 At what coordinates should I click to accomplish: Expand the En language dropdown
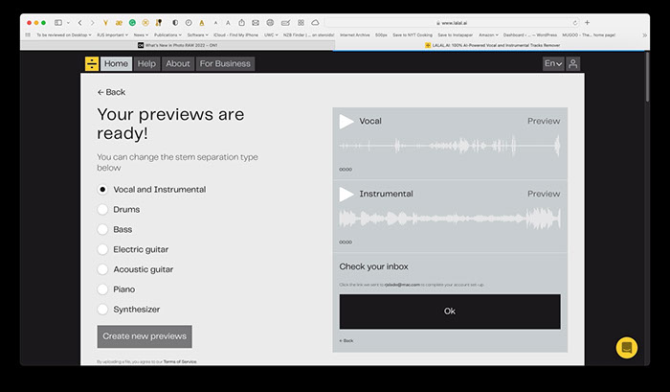(552, 64)
